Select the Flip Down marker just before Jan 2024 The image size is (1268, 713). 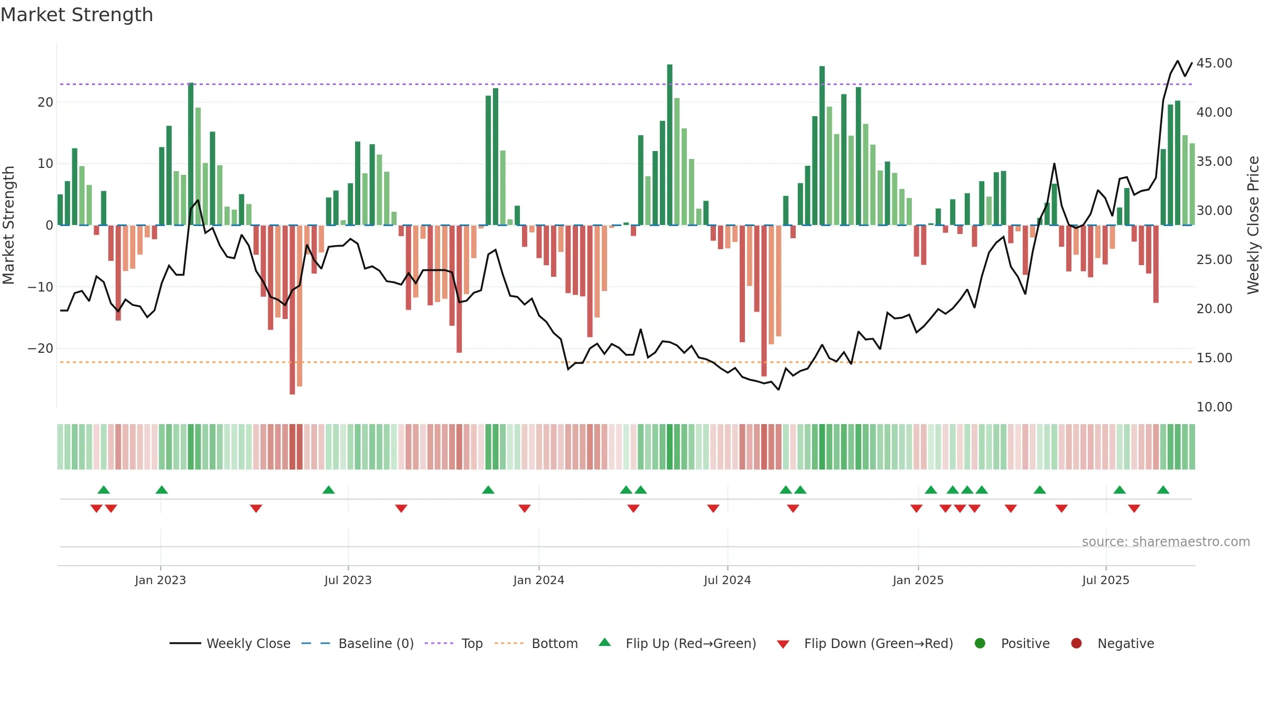[x=525, y=509]
